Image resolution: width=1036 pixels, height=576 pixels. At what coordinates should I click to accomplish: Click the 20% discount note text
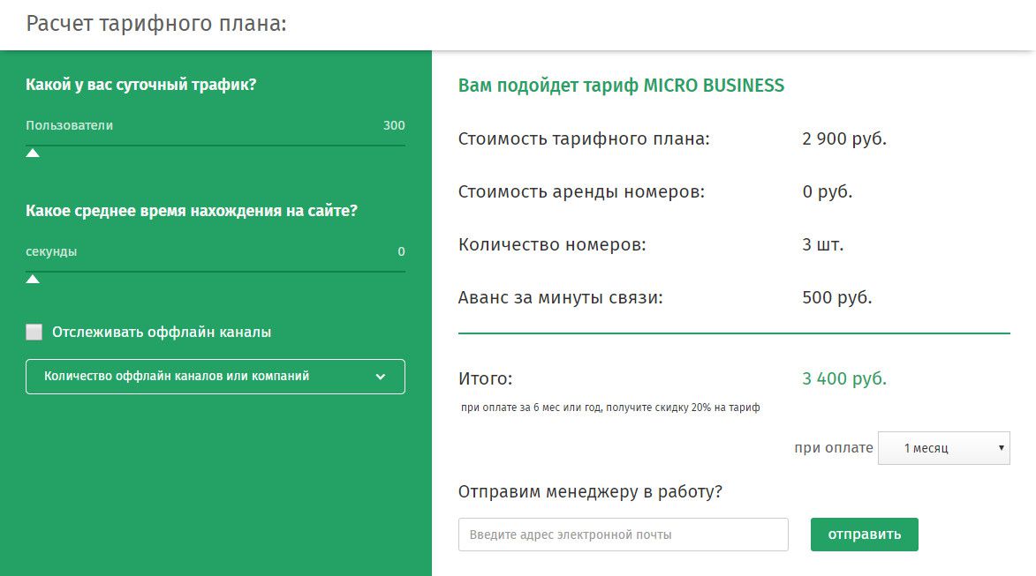(x=610, y=408)
